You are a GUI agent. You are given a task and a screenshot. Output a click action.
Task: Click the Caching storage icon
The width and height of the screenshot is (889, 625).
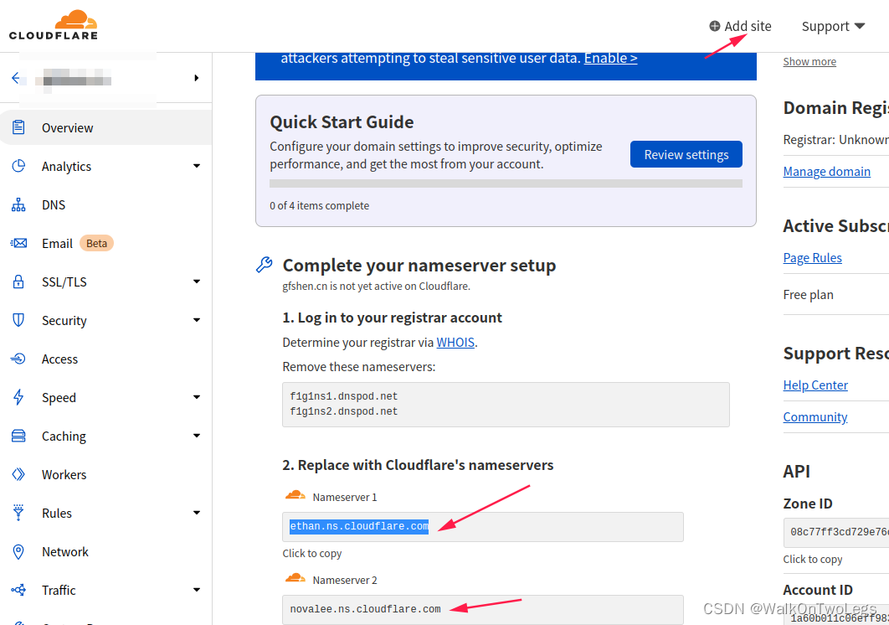tap(18, 436)
